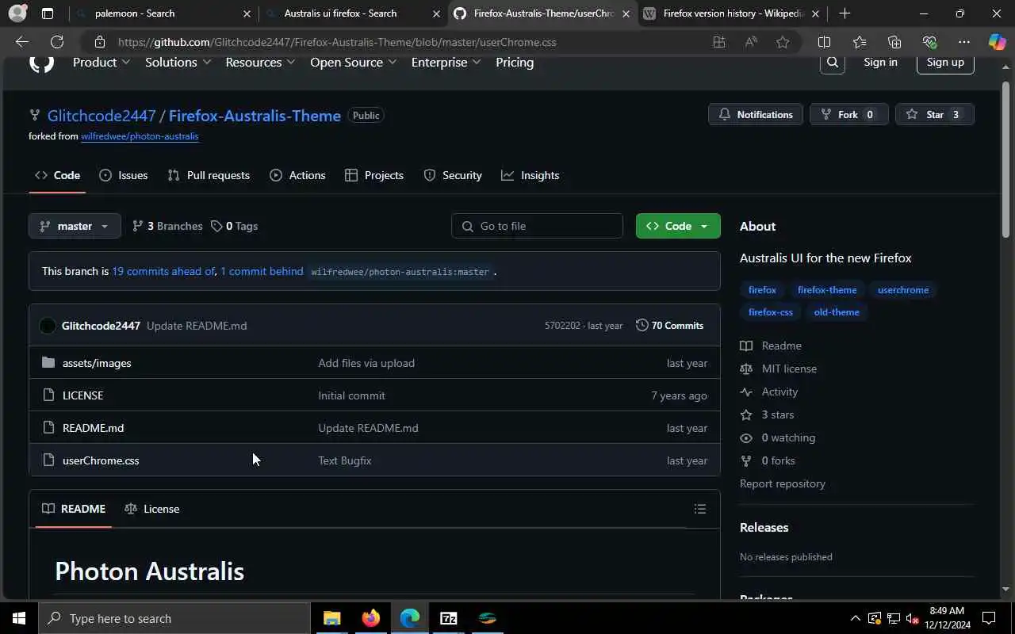Open the assets/images folder
The width and height of the screenshot is (1015, 634).
[97, 363]
